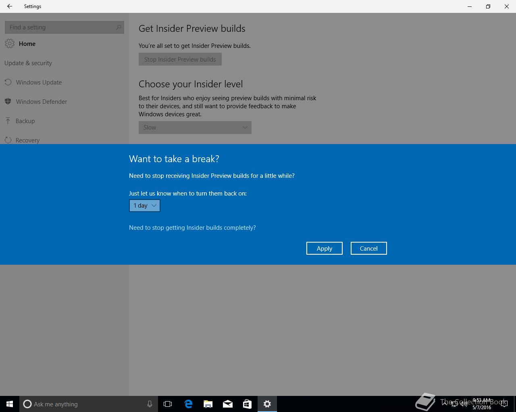Click the Apply button
516x412 pixels.
325,248
